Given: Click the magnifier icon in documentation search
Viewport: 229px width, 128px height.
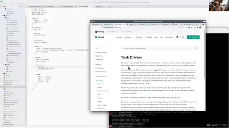Looking at the screenshot, I should (123, 48).
